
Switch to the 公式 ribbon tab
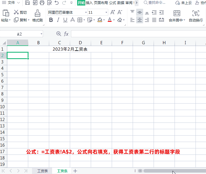(113, 3)
